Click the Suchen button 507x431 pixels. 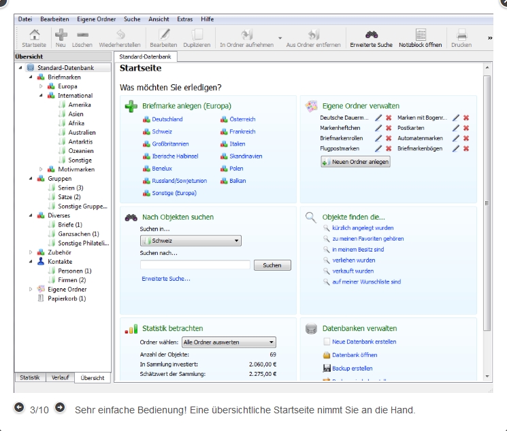click(x=272, y=265)
